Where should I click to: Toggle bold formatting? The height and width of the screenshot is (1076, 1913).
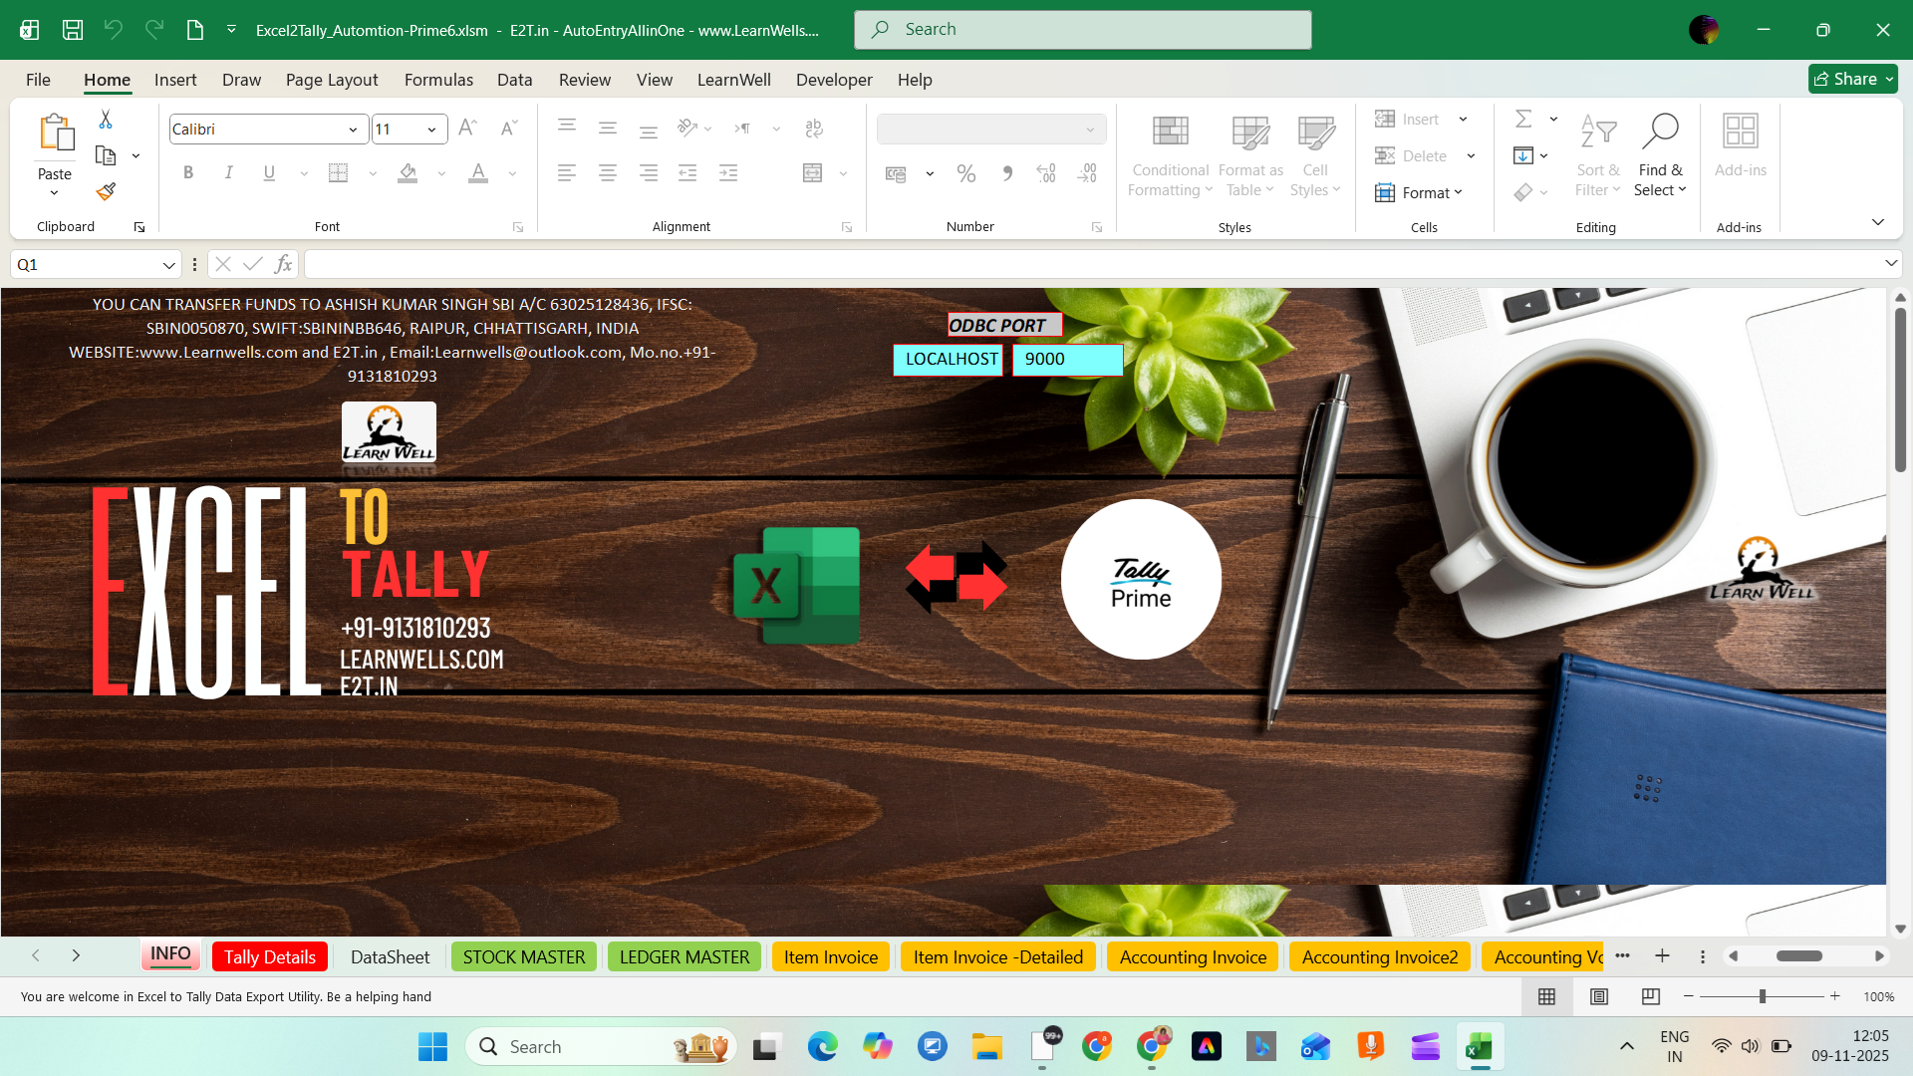click(188, 172)
